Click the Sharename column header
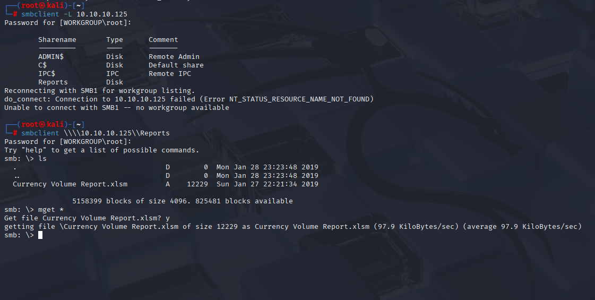595x300 pixels. pos(57,39)
